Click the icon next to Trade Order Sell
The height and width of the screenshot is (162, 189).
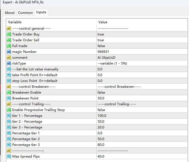tap(9, 40)
